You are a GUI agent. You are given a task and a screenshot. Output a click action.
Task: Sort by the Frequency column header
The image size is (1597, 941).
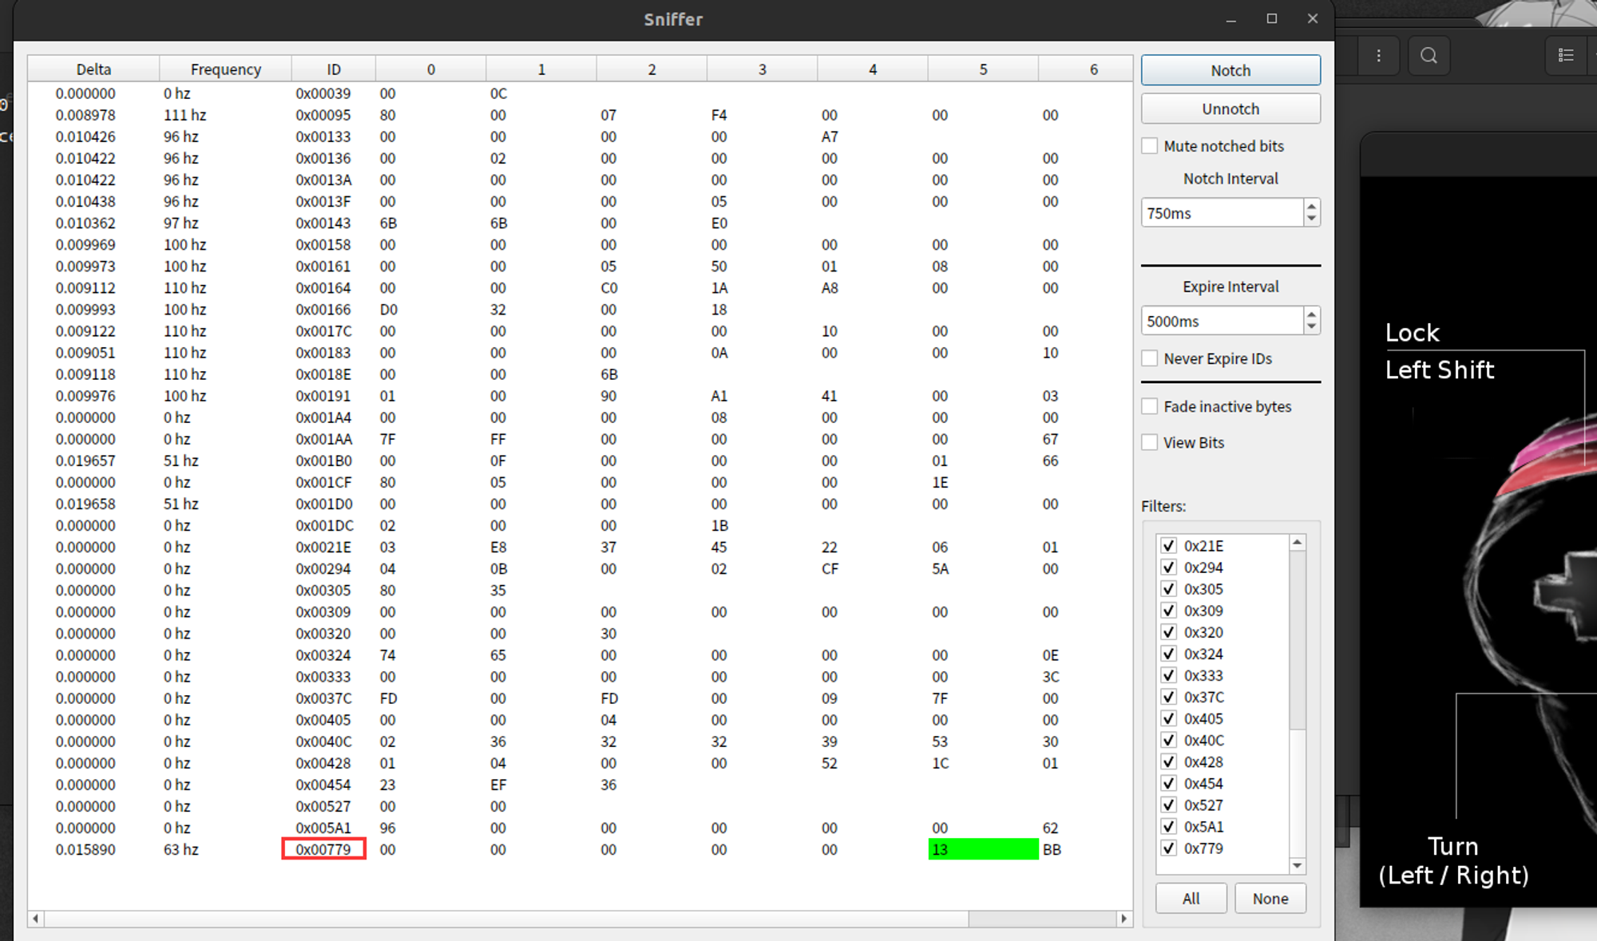pyautogui.click(x=225, y=69)
